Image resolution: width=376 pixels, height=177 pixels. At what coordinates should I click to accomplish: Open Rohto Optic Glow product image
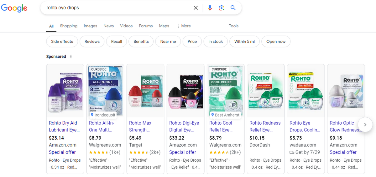pos(346,91)
